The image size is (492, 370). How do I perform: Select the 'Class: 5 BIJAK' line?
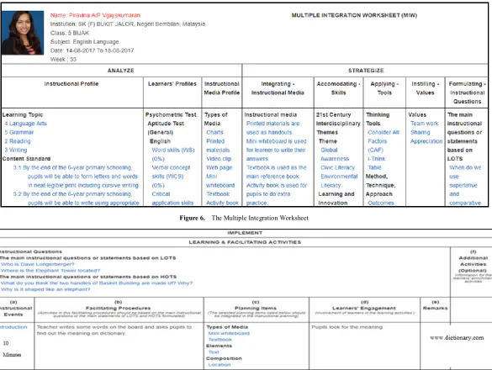tap(70, 33)
